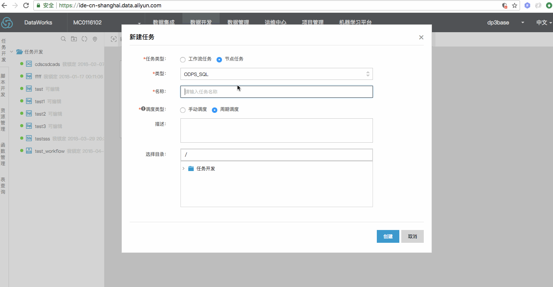Collapse the 任务开发 tree in sidebar
The width and height of the screenshot is (553, 287).
coord(12,52)
